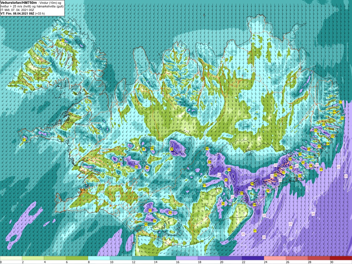Click the 14–16 m/s dark teal legend swatch
Screen dimensions: 352x264
pos(165,258)
